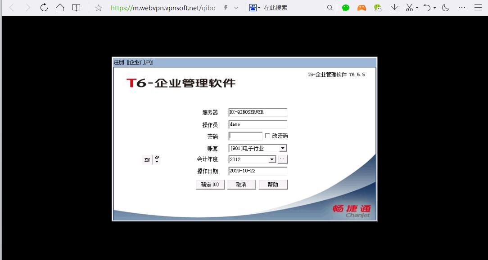Open the three-dots more menu
The width and height of the screenshot is (488, 260).
click(x=462, y=8)
